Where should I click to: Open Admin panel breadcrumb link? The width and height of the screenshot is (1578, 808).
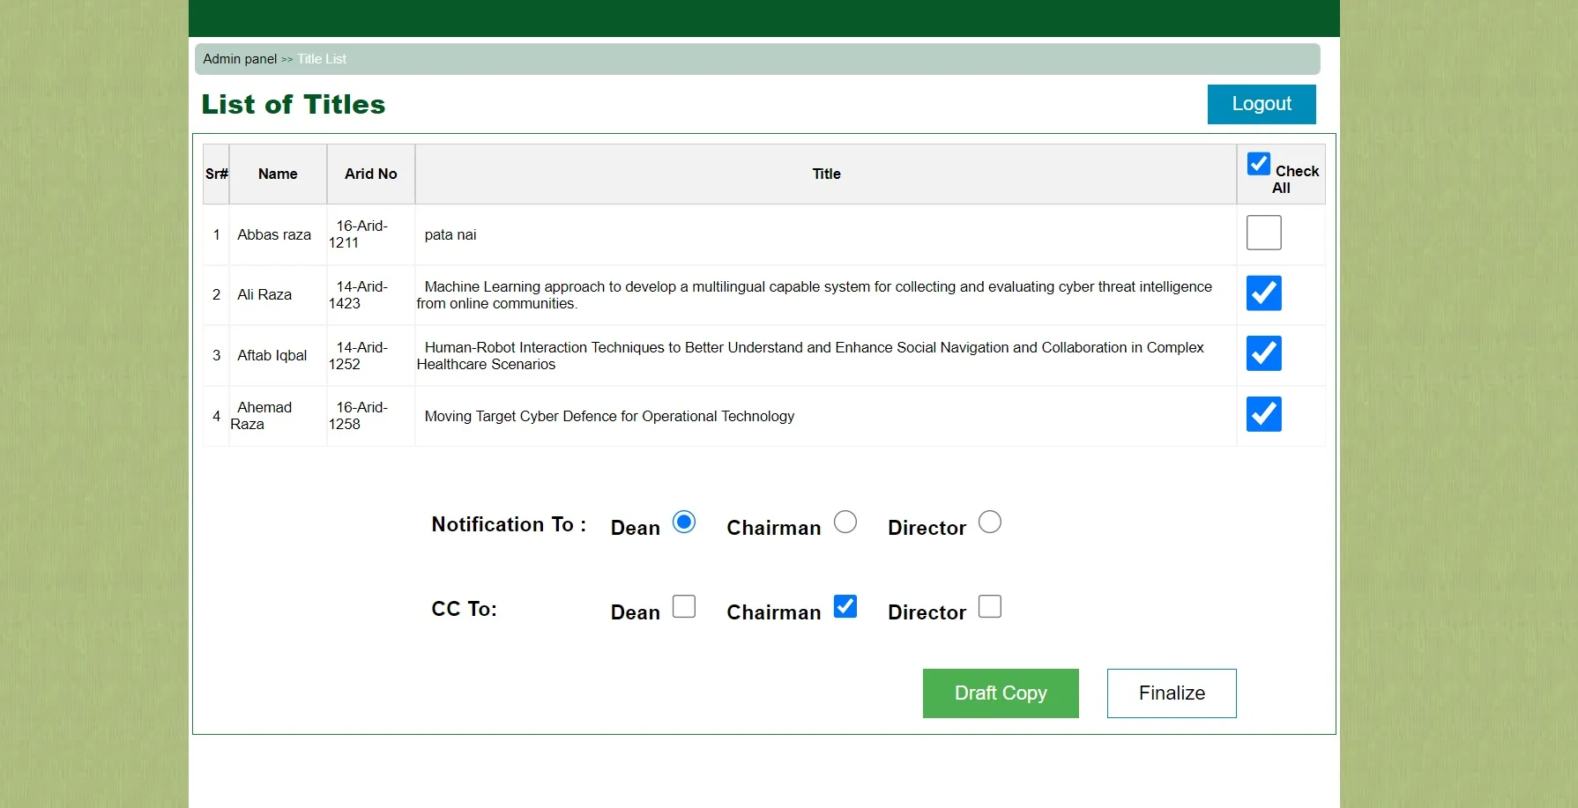coord(240,59)
